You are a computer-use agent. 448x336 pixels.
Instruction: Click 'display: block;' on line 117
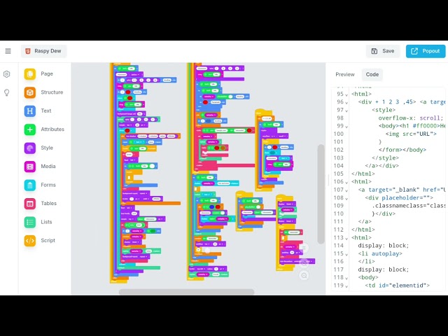point(384,269)
